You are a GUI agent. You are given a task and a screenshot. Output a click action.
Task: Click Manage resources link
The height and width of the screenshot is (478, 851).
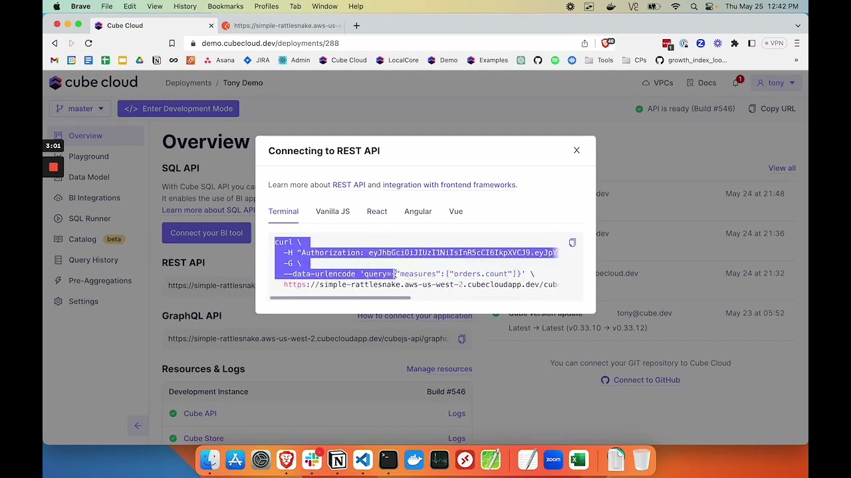pyautogui.click(x=439, y=369)
